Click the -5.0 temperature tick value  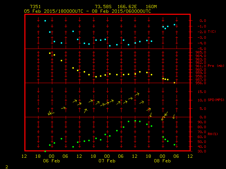tap(201, 49)
